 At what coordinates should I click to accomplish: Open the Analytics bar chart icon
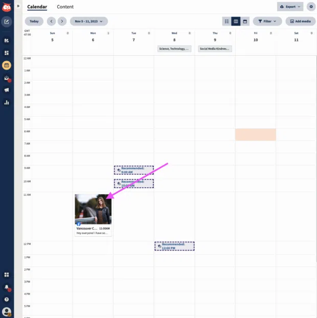click(7, 102)
